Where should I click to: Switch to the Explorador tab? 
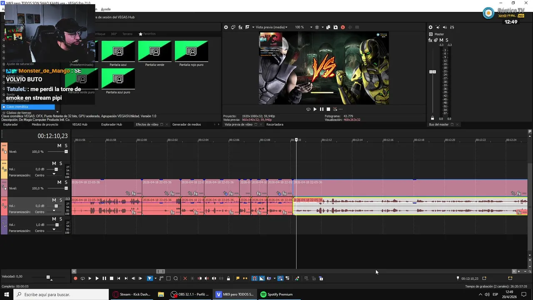coord(11,124)
